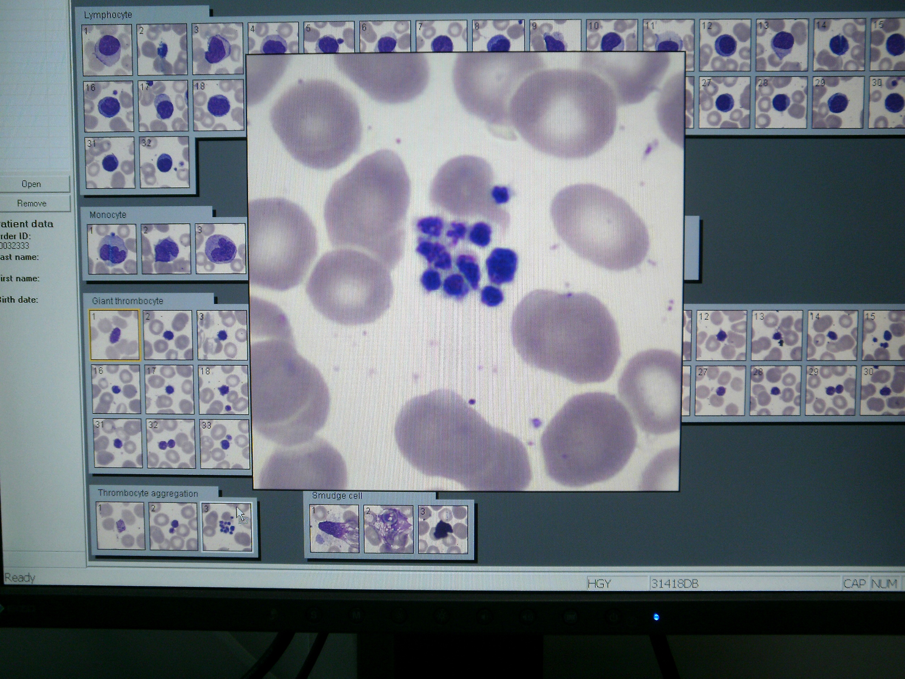Select Giant thrombocyte image 17

(169, 389)
